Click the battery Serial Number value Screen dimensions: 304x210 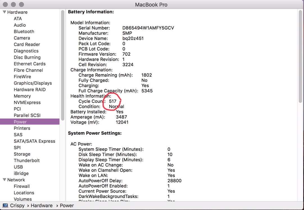tap(148, 28)
